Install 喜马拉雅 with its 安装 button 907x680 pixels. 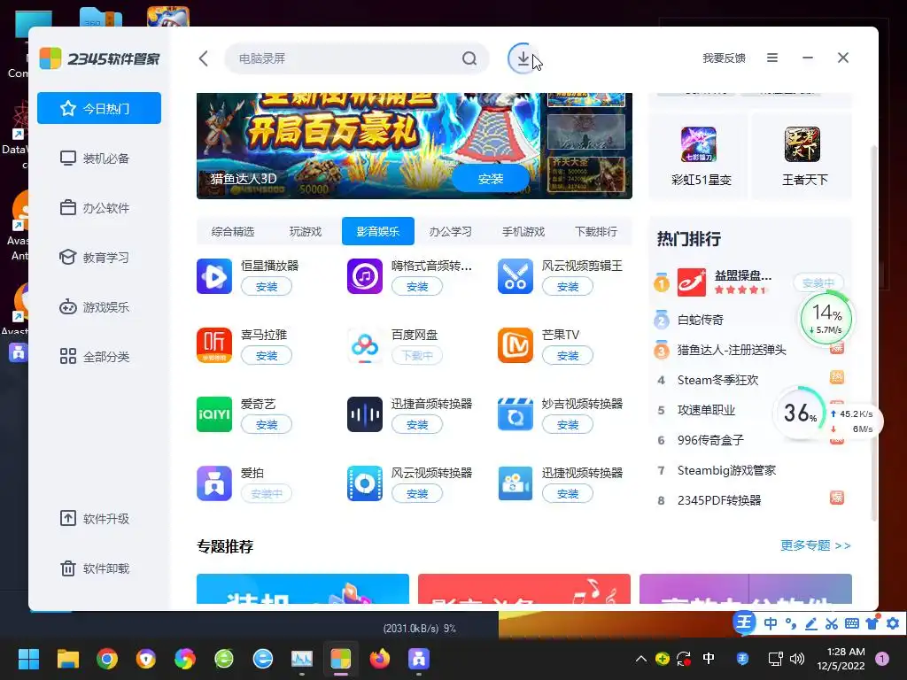[267, 356]
